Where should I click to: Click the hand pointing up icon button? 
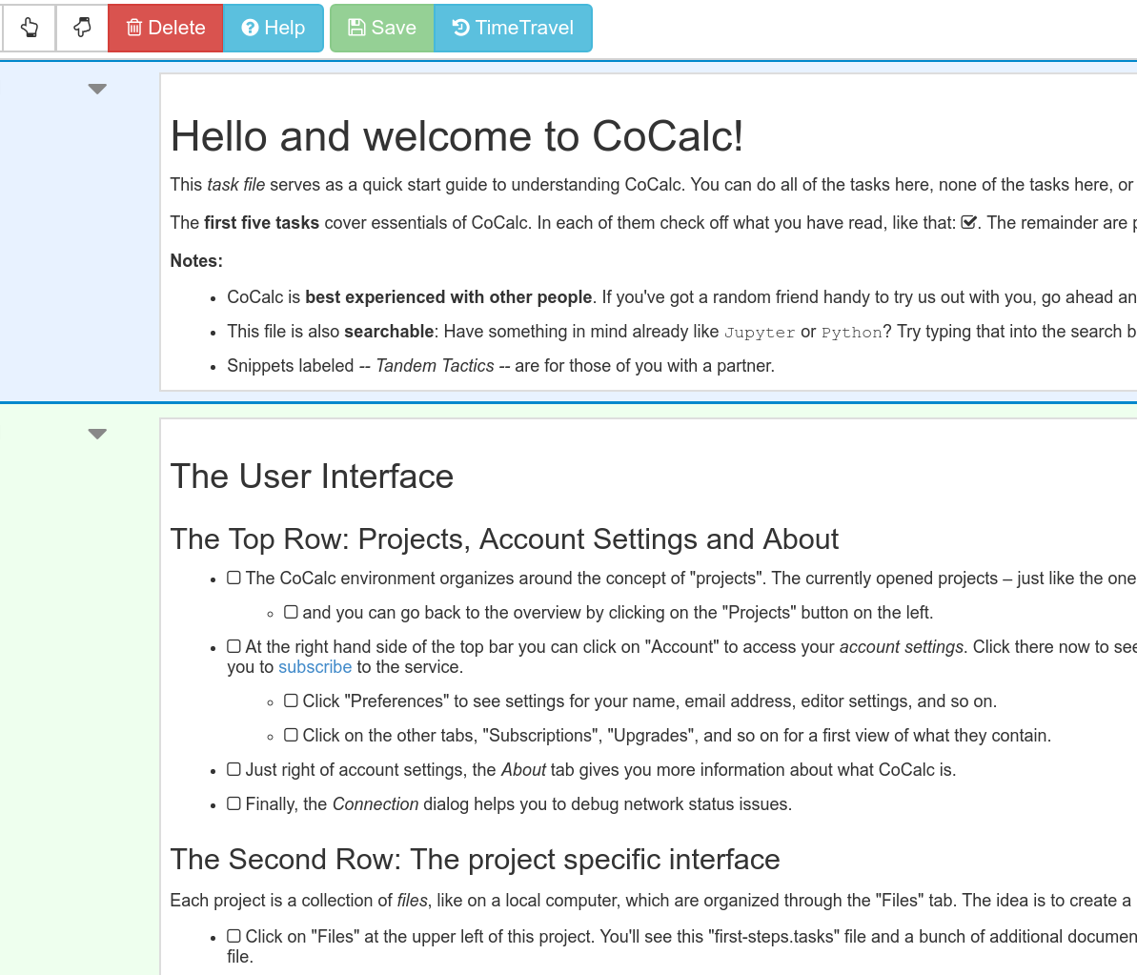[x=30, y=28]
